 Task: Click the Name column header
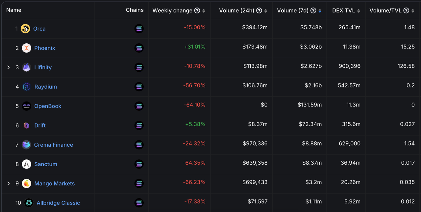pyautogui.click(x=14, y=10)
